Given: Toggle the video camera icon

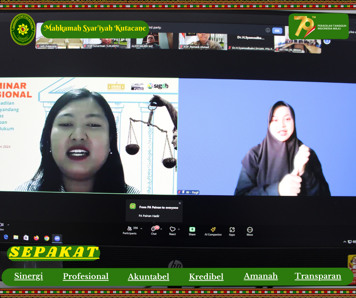Looking at the screenshot, I should click(x=2, y=225).
